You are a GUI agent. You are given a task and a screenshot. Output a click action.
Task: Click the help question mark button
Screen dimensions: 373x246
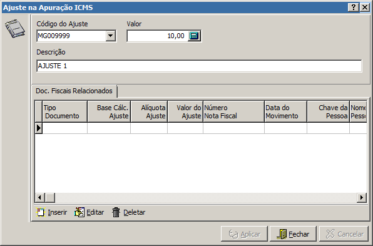(x=354, y=8)
